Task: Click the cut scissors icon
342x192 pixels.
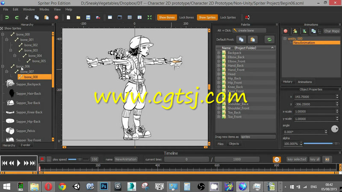Action: pos(27,17)
